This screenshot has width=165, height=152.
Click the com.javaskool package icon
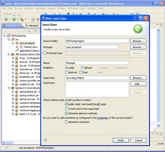17,43
